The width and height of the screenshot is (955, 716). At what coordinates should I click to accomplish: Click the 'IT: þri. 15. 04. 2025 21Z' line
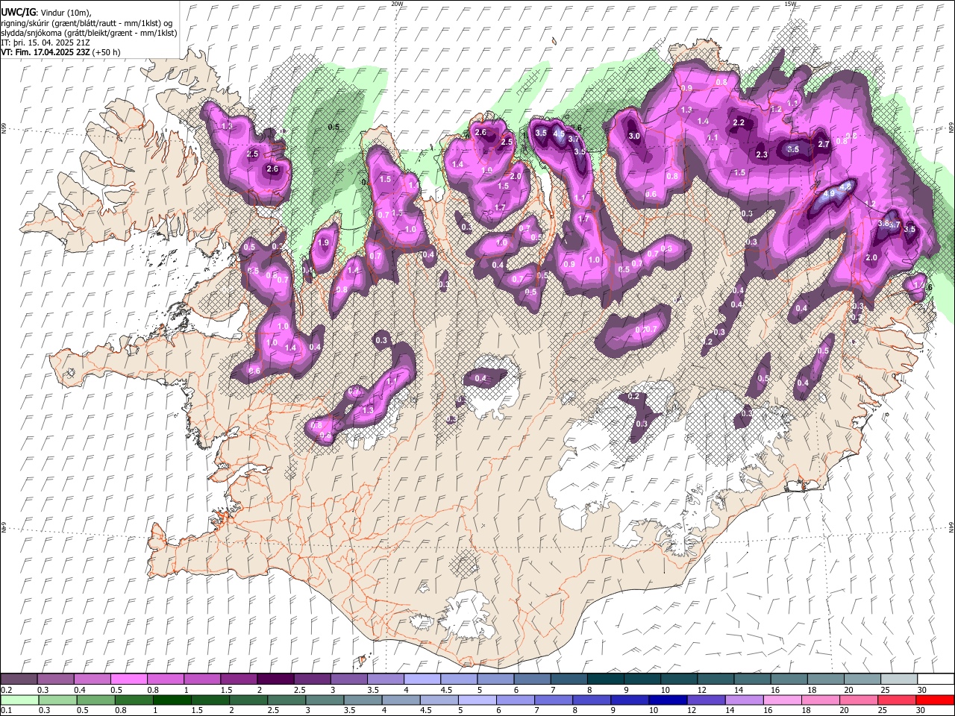[46, 43]
